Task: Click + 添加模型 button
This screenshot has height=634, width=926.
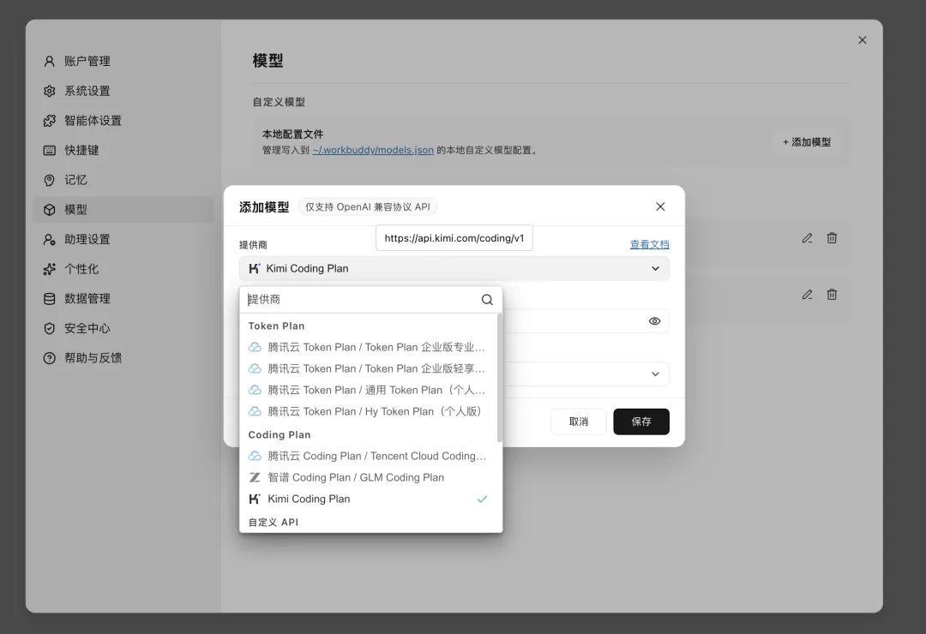Action: (x=807, y=142)
